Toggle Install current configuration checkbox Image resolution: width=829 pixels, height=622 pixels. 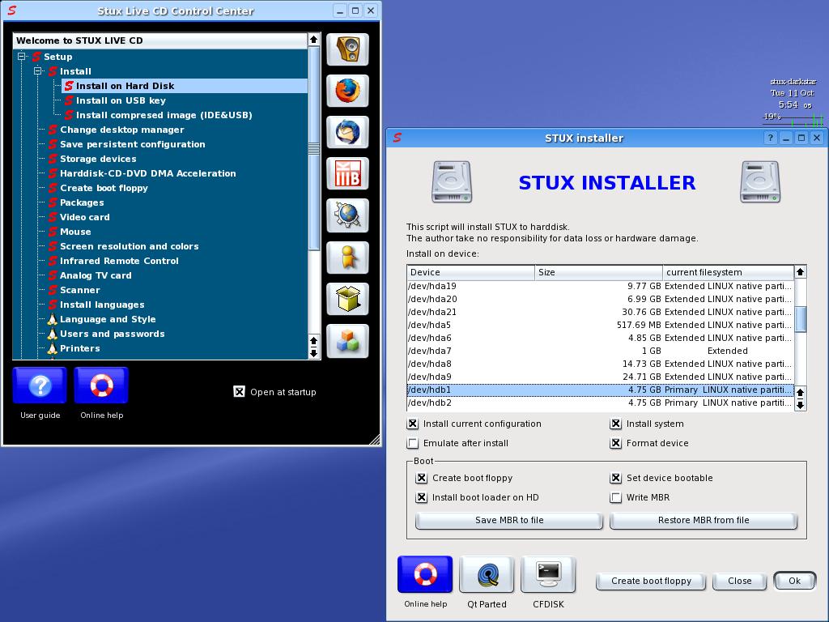pyautogui.click(x=413, y=424)
